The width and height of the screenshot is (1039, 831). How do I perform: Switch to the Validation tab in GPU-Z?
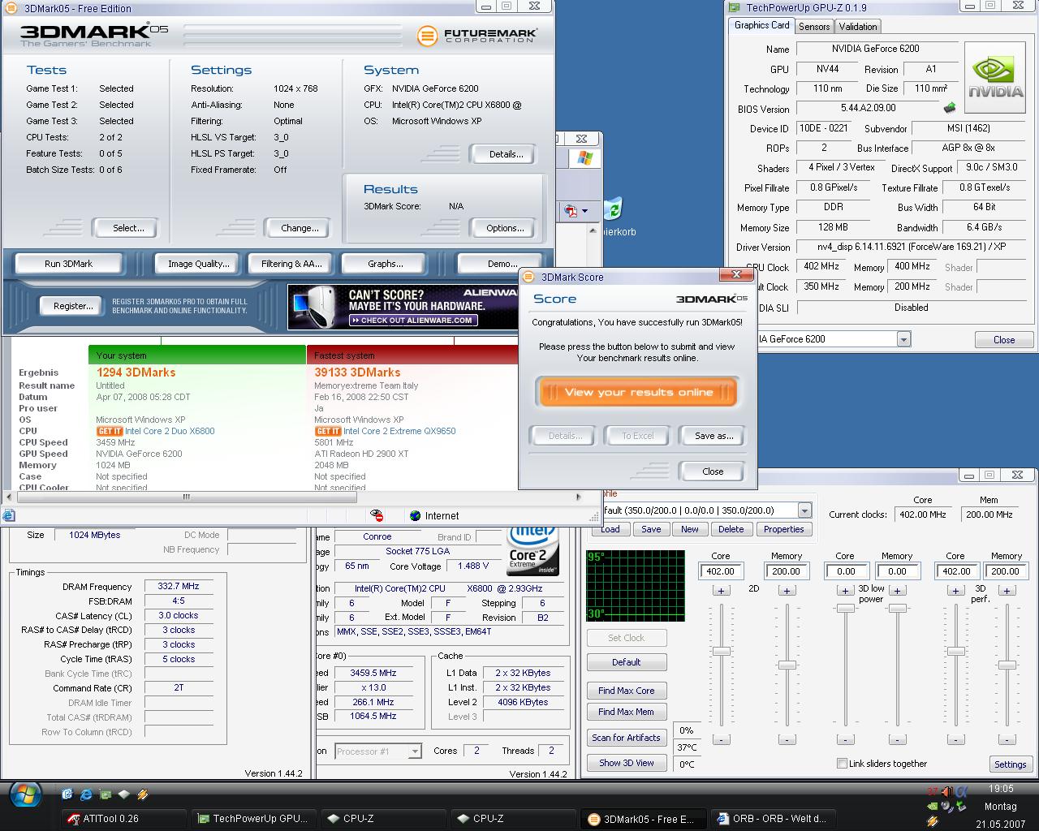click(858, 27)
